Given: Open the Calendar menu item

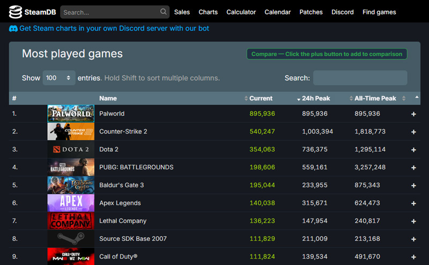Looking at the screenshot, I should [x=277, y=12].
